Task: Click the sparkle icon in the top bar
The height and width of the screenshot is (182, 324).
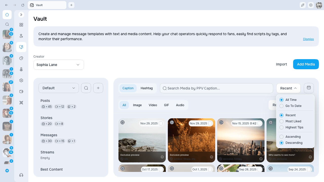Action: pos(303,5)
